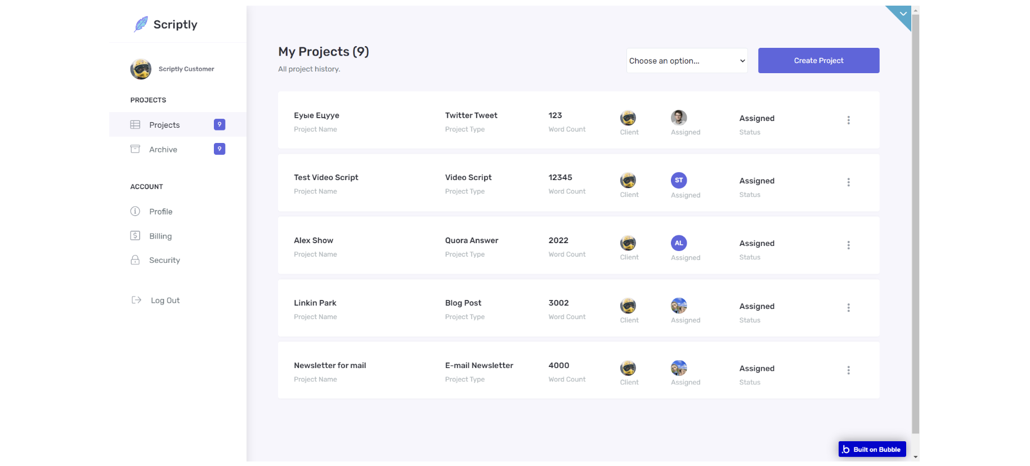Click the ST assigned writer avatar
The width and height of the screenshot is (1030, 466).
point(679,180)
